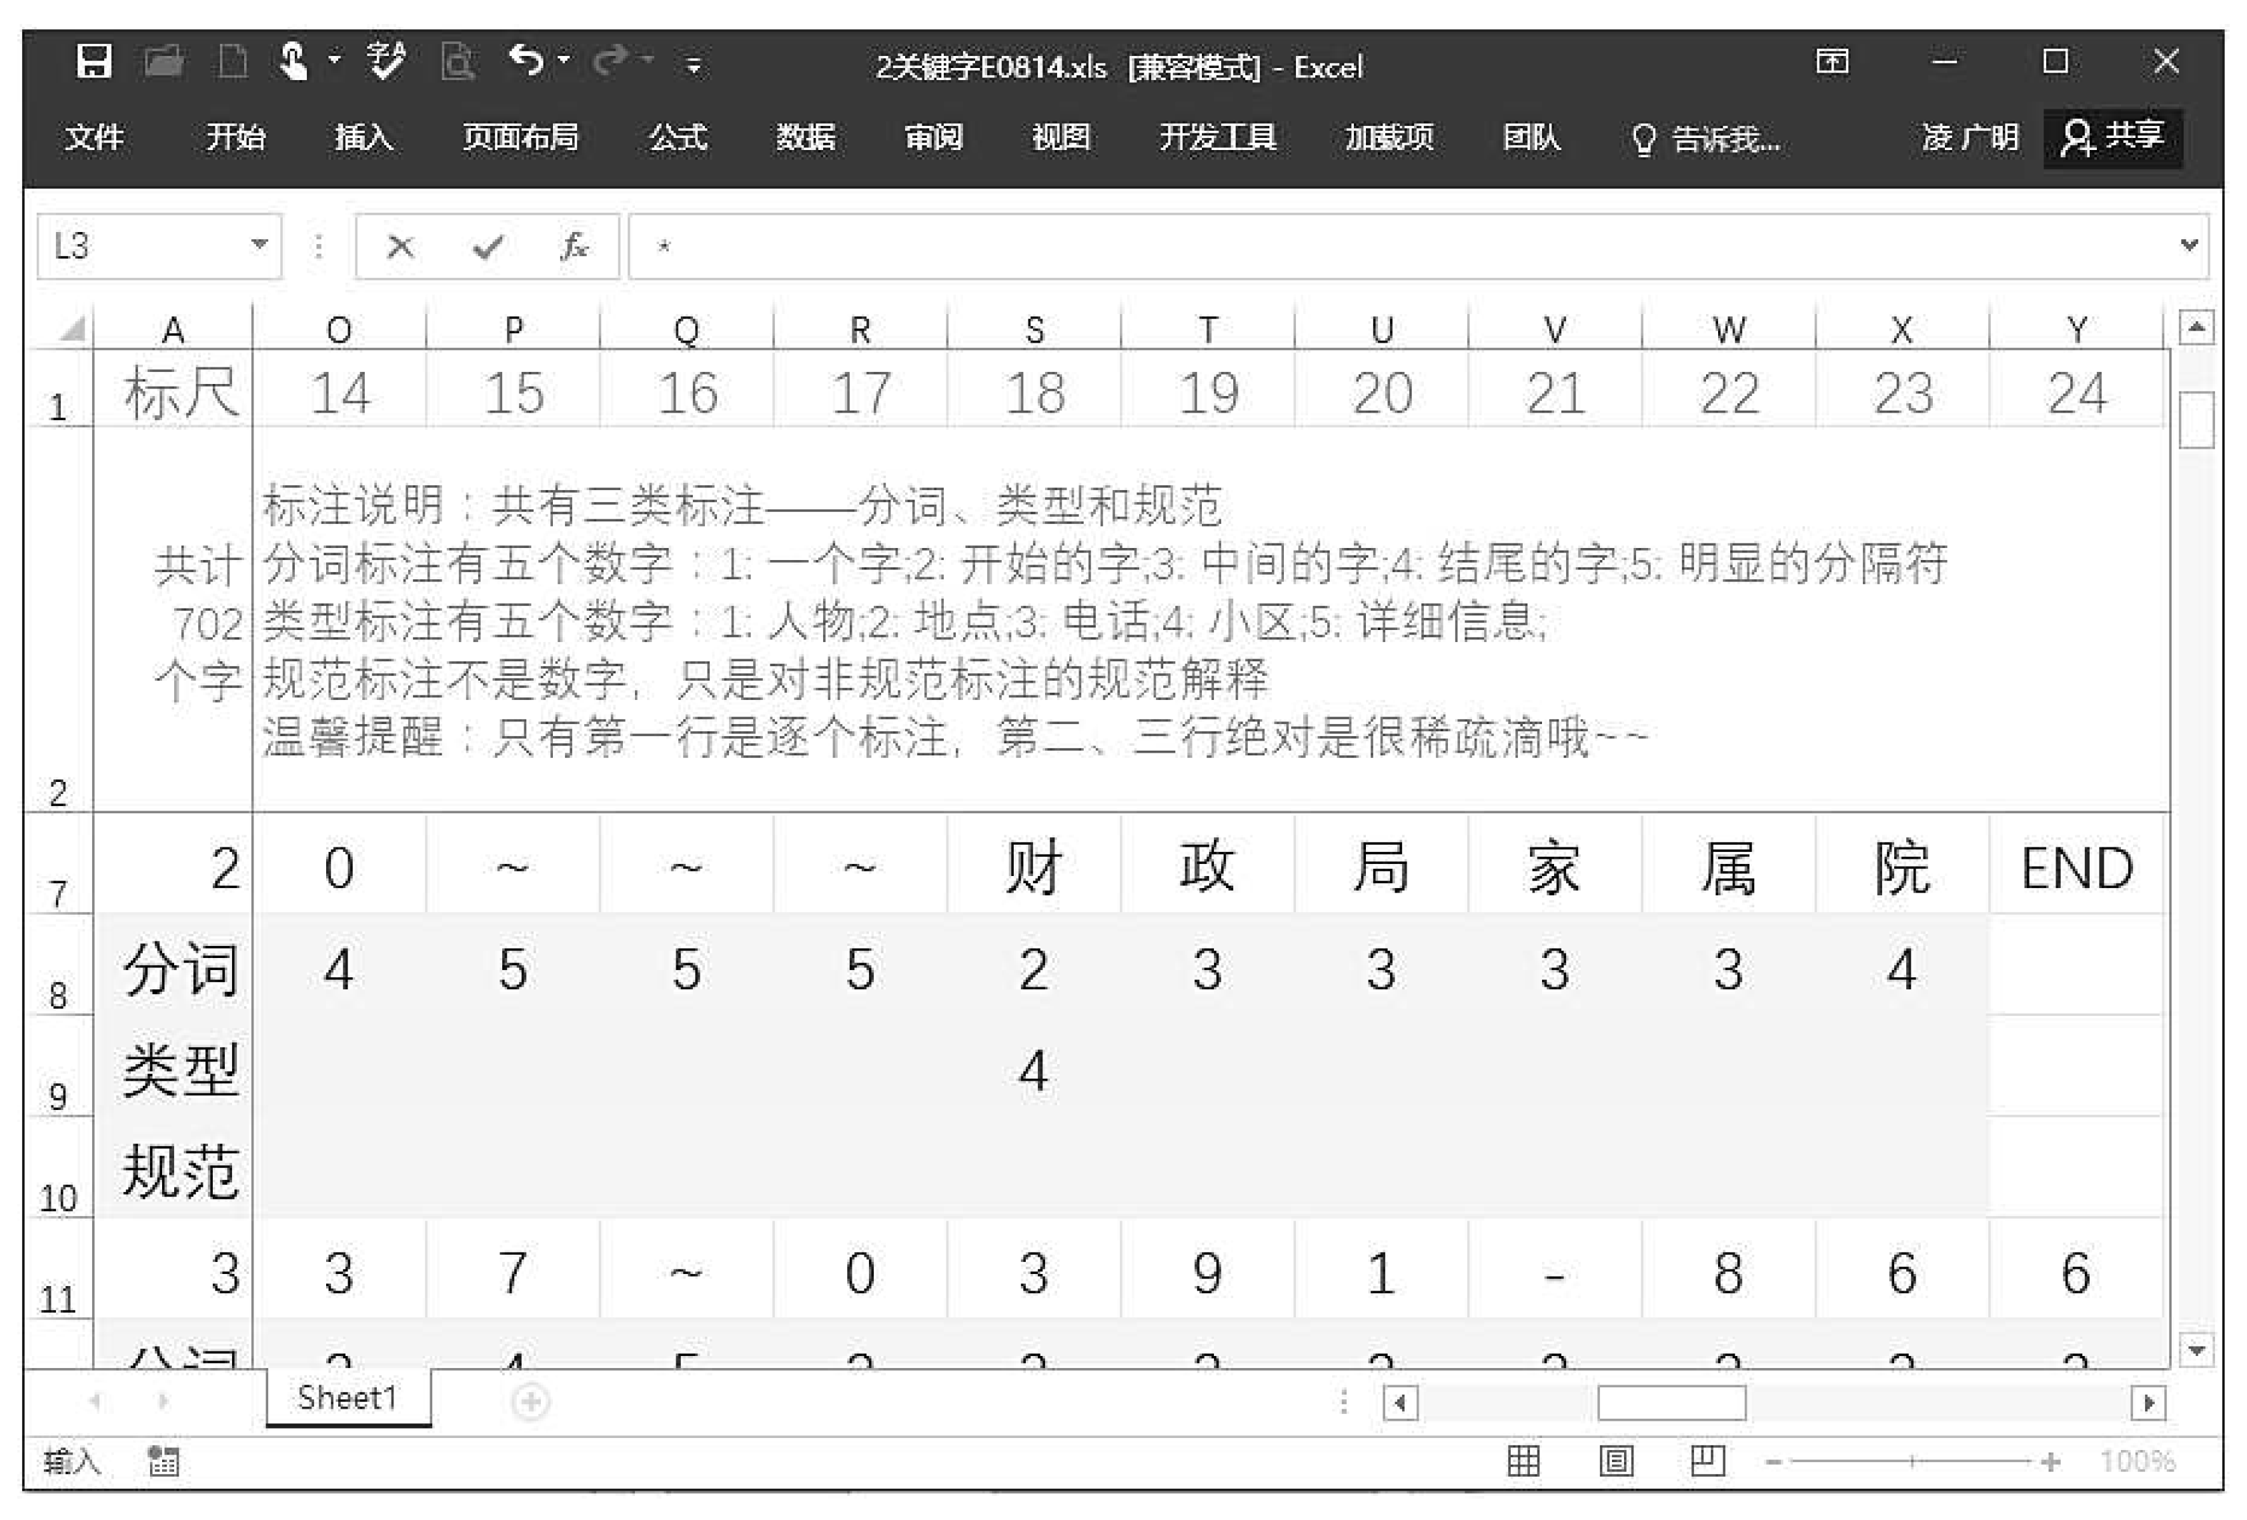Expand the formula bar with chevron
This screenshot has width=2247, height=1520.
pos(2190,245)
